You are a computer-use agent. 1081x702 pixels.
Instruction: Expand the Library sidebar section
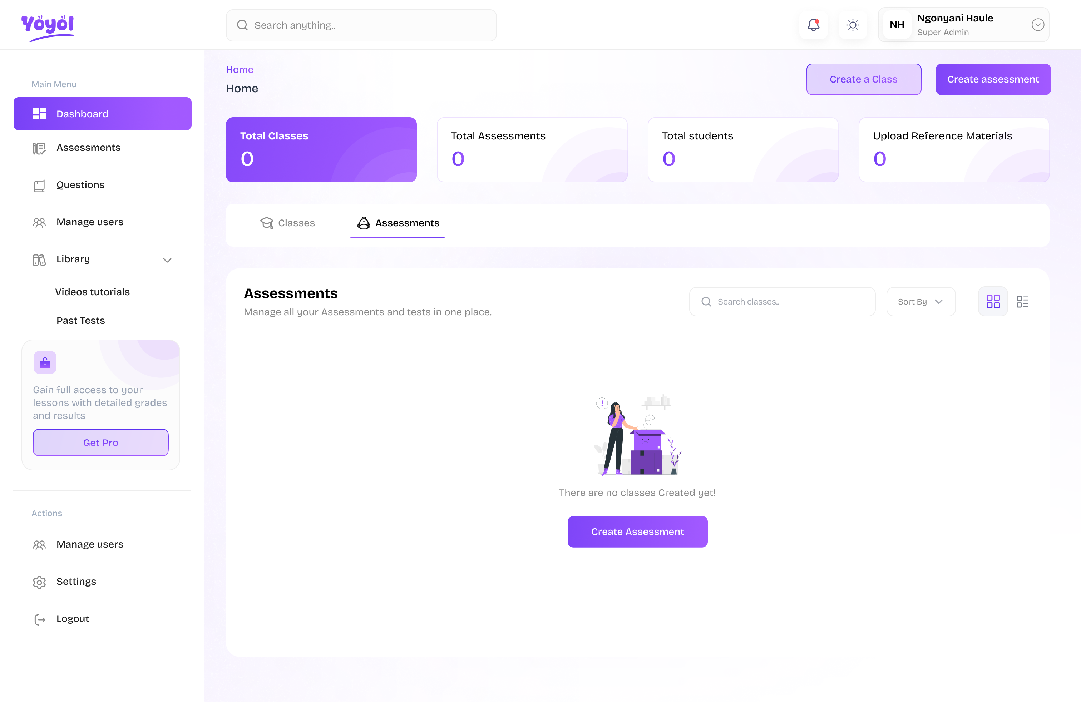tap(167, 260)
